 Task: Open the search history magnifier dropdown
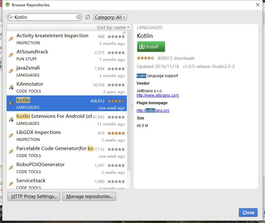pos(11,17)
